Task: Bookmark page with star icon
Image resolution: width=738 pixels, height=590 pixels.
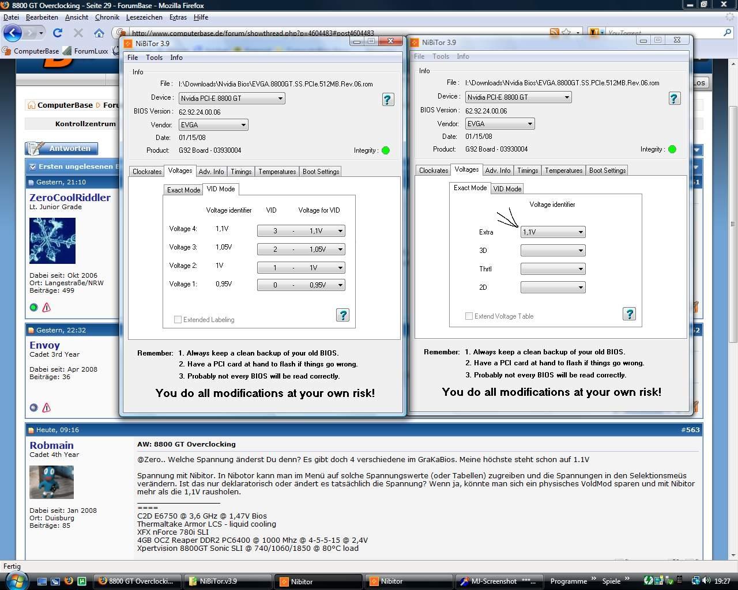Action: pyautogui.click(x=566, y=33)
